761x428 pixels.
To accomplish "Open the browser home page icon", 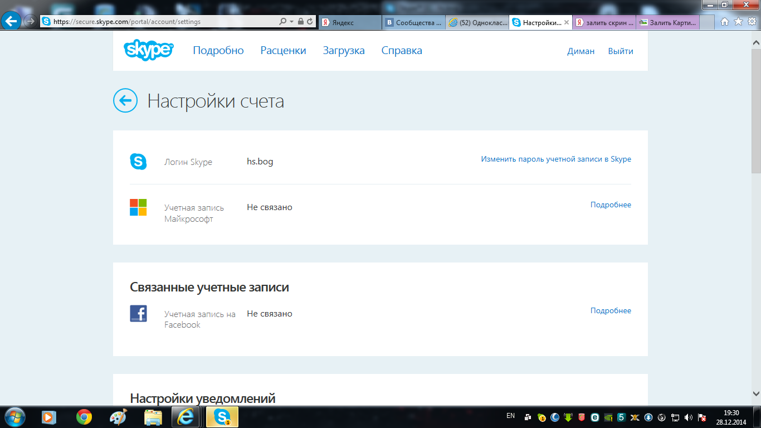I will pos(725,22).
